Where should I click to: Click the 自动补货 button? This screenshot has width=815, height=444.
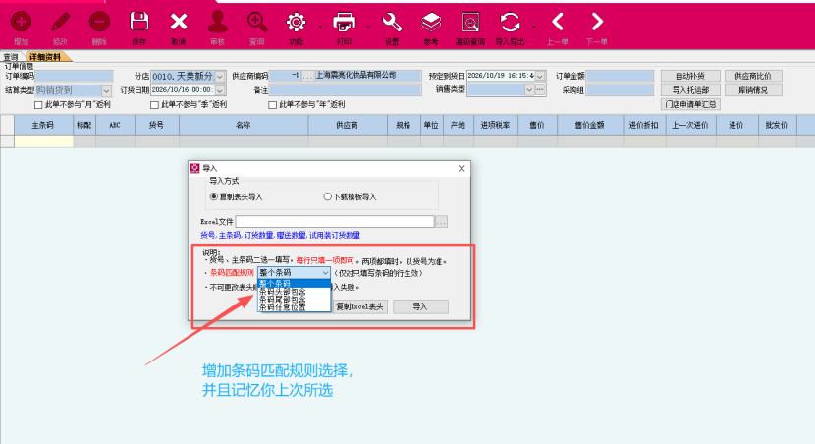pos(690,76)
